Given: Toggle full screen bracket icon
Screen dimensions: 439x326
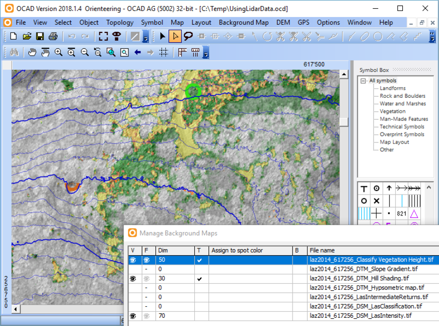Looking at the screenshot, I should tap(103, 36).
